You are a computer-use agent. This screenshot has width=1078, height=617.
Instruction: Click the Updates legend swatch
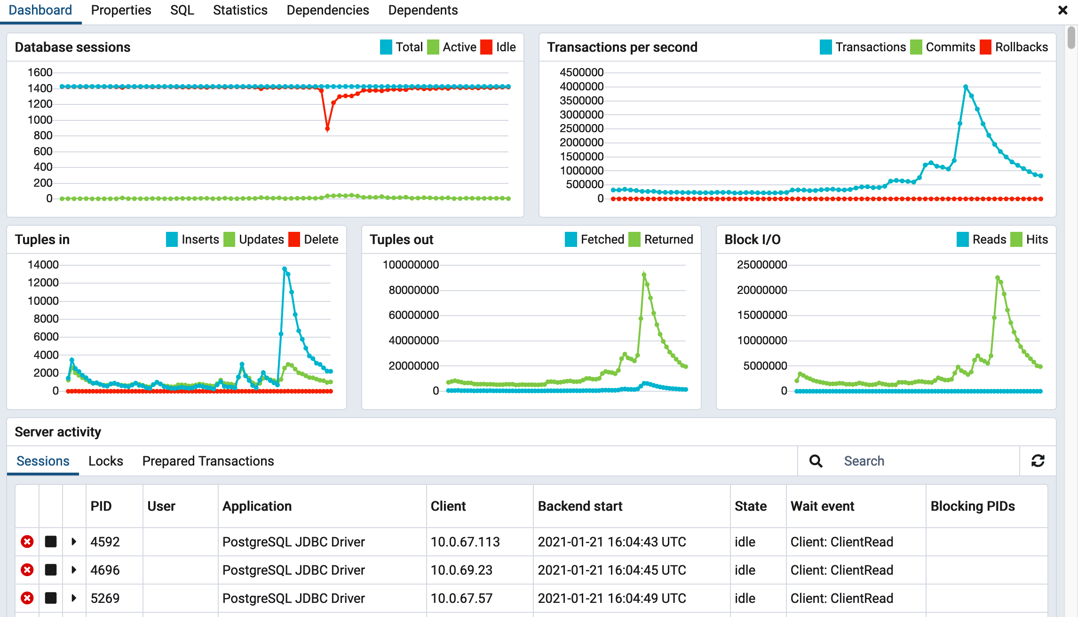pyautogui.click(x=229, y=239)
